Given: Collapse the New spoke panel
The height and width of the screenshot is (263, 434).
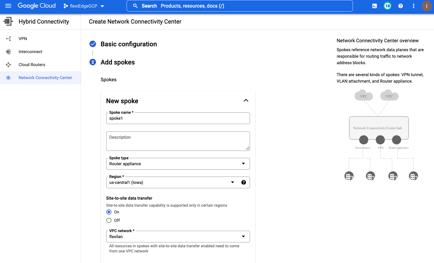Looking at the screenshot, I should [x=246, y=100].
